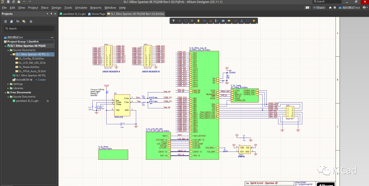Click the Projects panel Search field

(29, 28)
